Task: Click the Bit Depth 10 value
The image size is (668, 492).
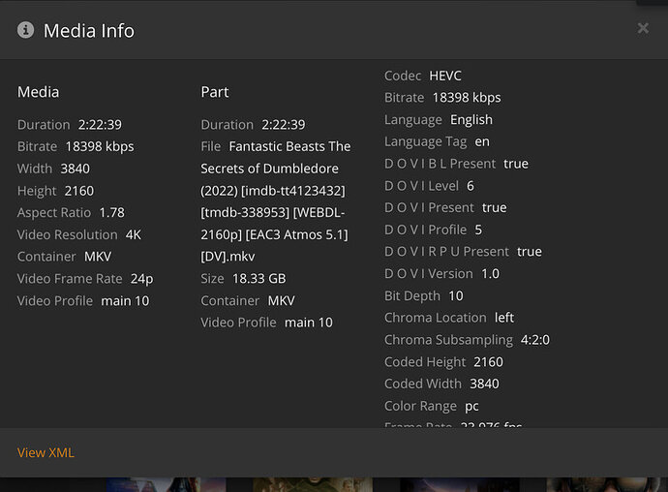Action: point(455,295)
